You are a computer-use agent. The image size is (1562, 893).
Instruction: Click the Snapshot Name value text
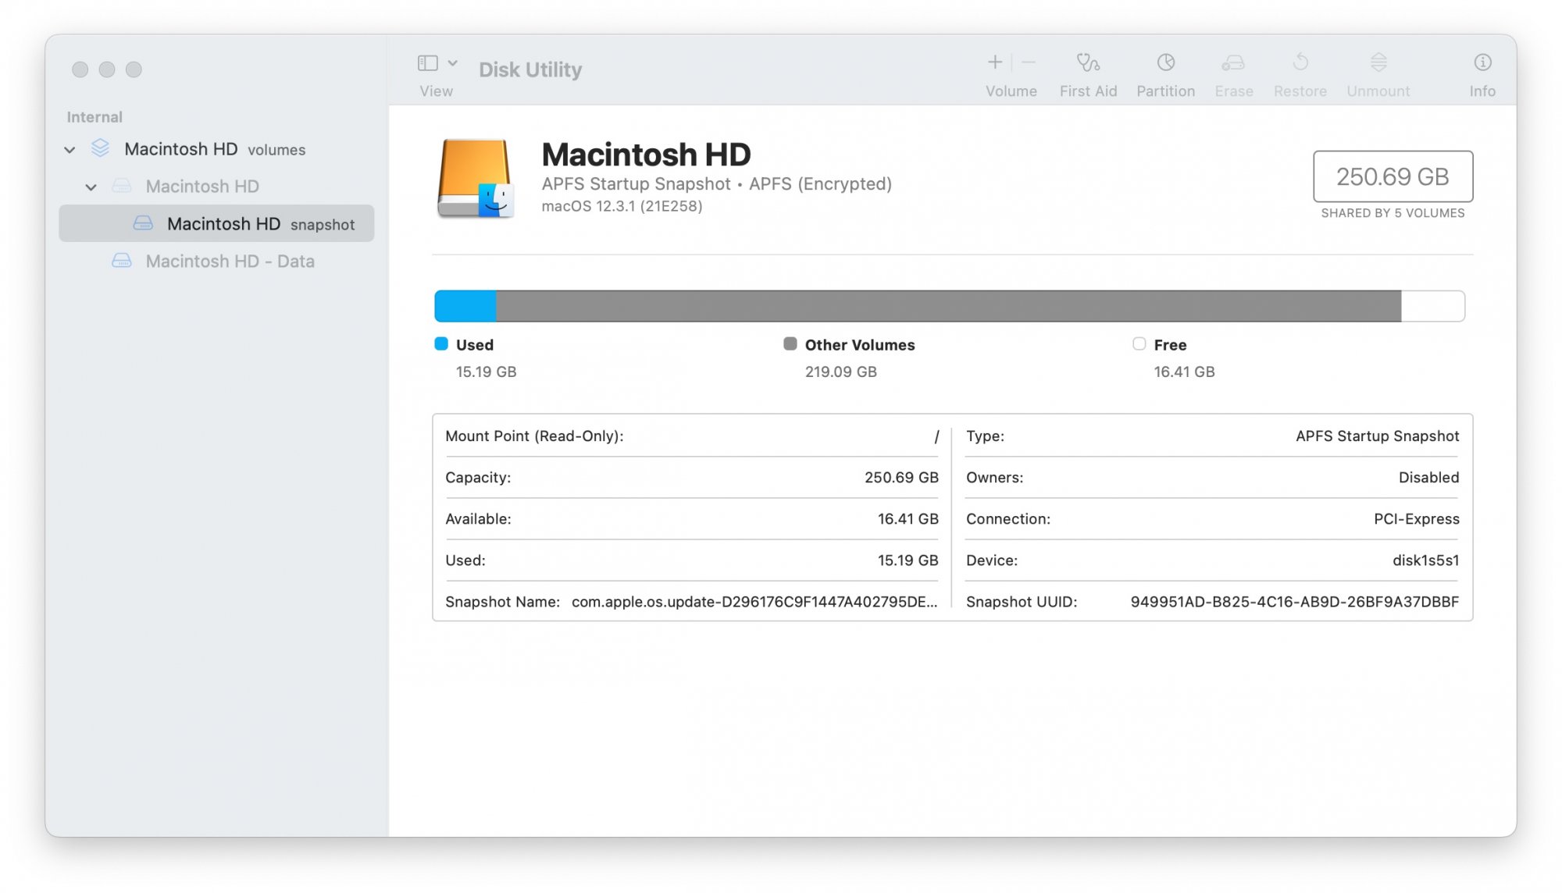click(754, 602)
